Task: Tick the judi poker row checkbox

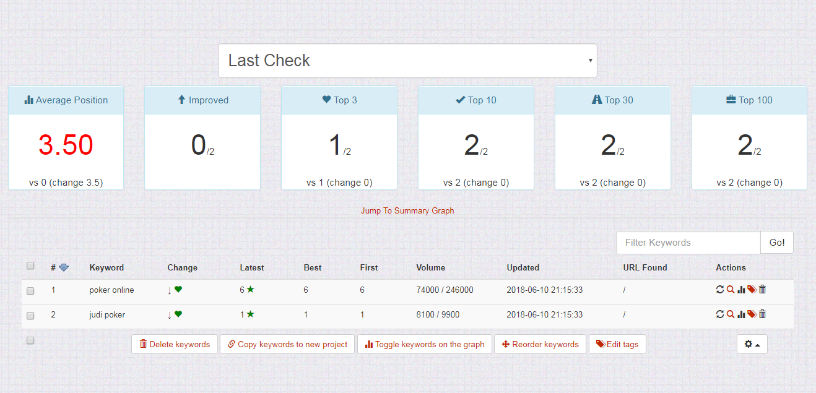Action: tap(30, 316)
